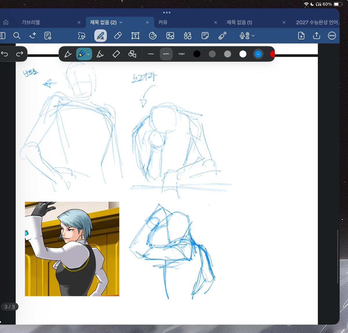The height and width of the screenshot is (333, 348).
Task: Choose the thinnest stroke width
Action: click(151, 54)
